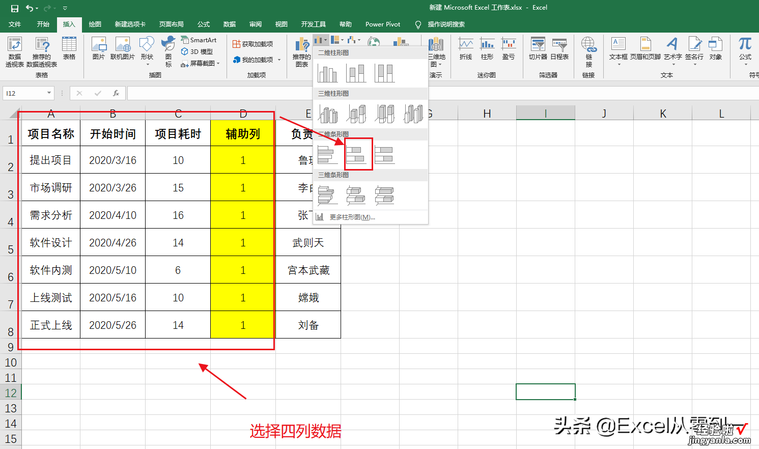Click the cell containing 正式上线
Screen dimensions: 759x449
coord(51,325)
